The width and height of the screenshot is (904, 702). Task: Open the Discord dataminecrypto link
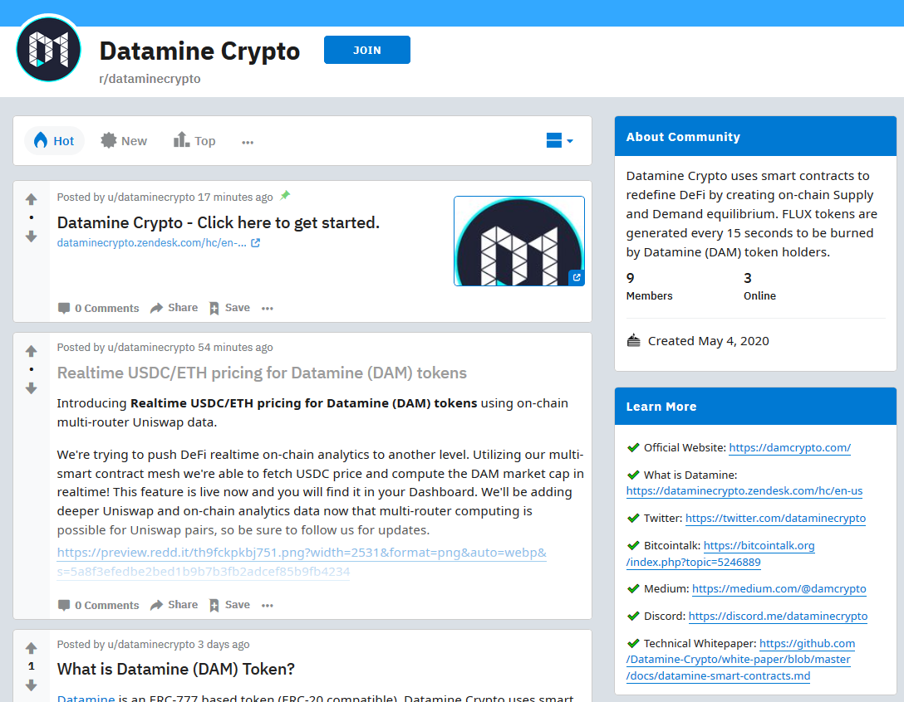pos(778,617)
